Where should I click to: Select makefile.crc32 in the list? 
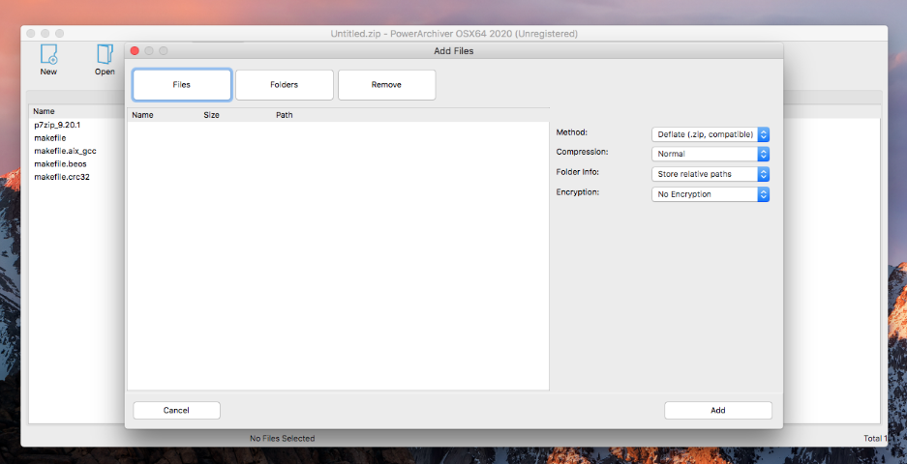pyautogui.click(x=62, y=177)
